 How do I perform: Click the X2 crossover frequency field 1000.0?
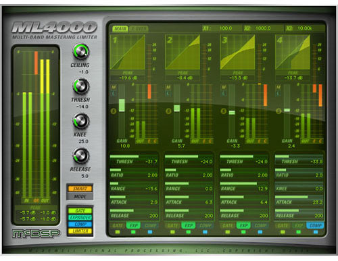point(263,28)
